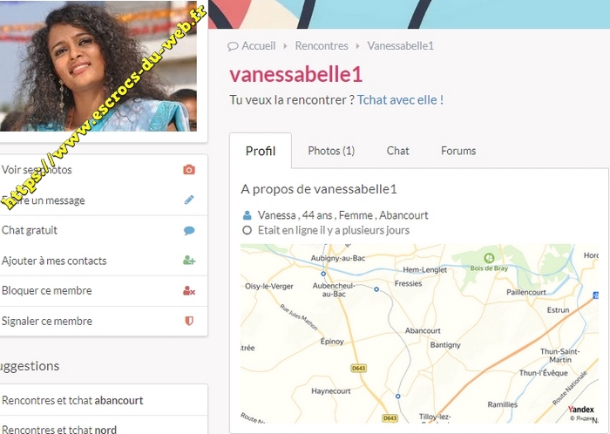Click the shield icon to report member
This screenshot has height=434, width=610.
tap(189, 321)
